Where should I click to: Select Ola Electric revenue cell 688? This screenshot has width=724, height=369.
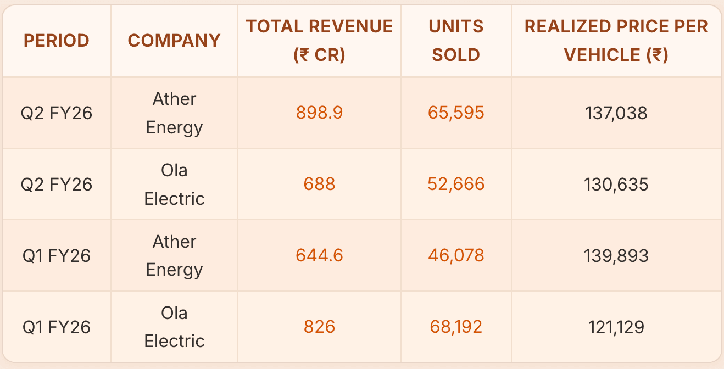click(x=319, y=184)
